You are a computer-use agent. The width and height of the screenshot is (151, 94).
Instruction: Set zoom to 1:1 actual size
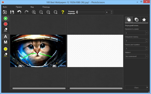pos(48,12)
